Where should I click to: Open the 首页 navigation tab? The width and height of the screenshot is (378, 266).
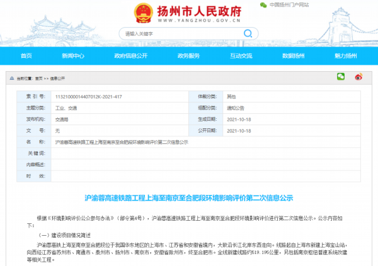point(26,56)
